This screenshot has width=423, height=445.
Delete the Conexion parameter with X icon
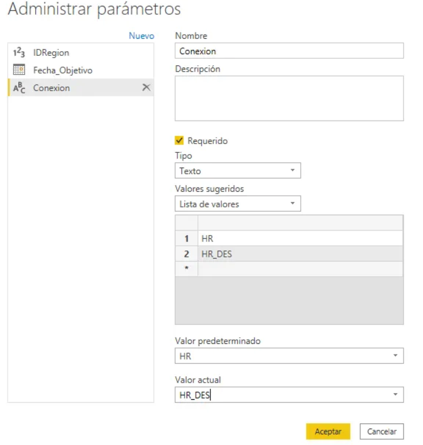pos(146,88)
